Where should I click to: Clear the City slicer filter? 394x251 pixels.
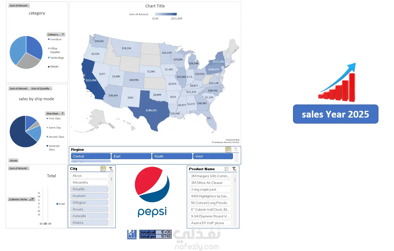[x=111, y=169]
